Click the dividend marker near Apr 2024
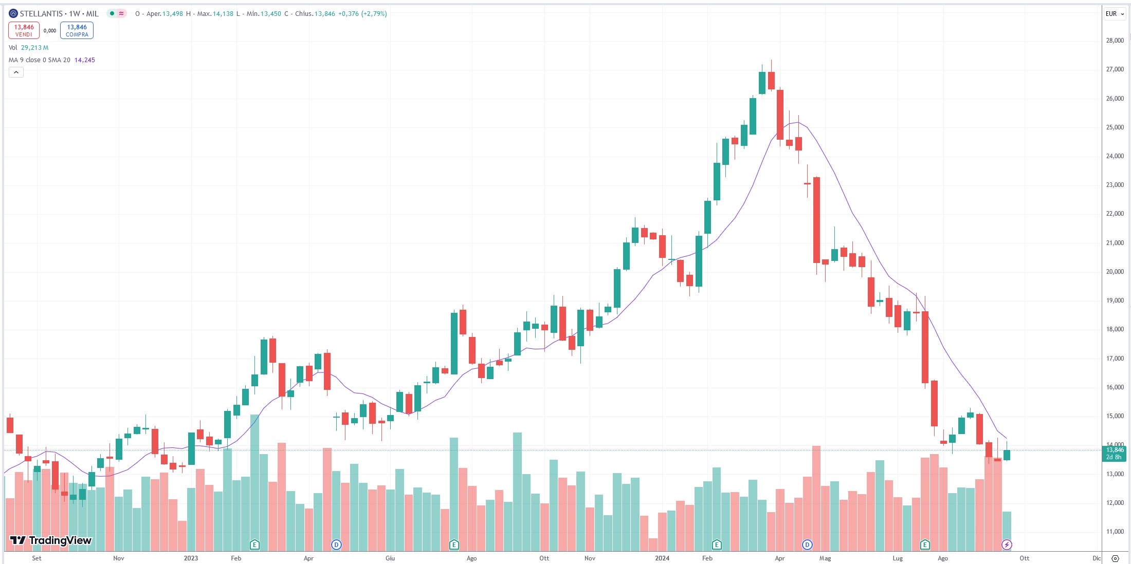Image resolution: width=1131 pixels, height=564 pixels. [x=807, y=544]
